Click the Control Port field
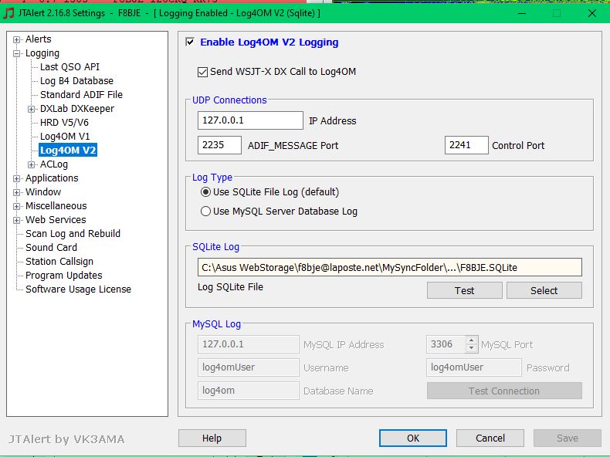The height and width of the screenshot is (457, 610). click(466, 145)
